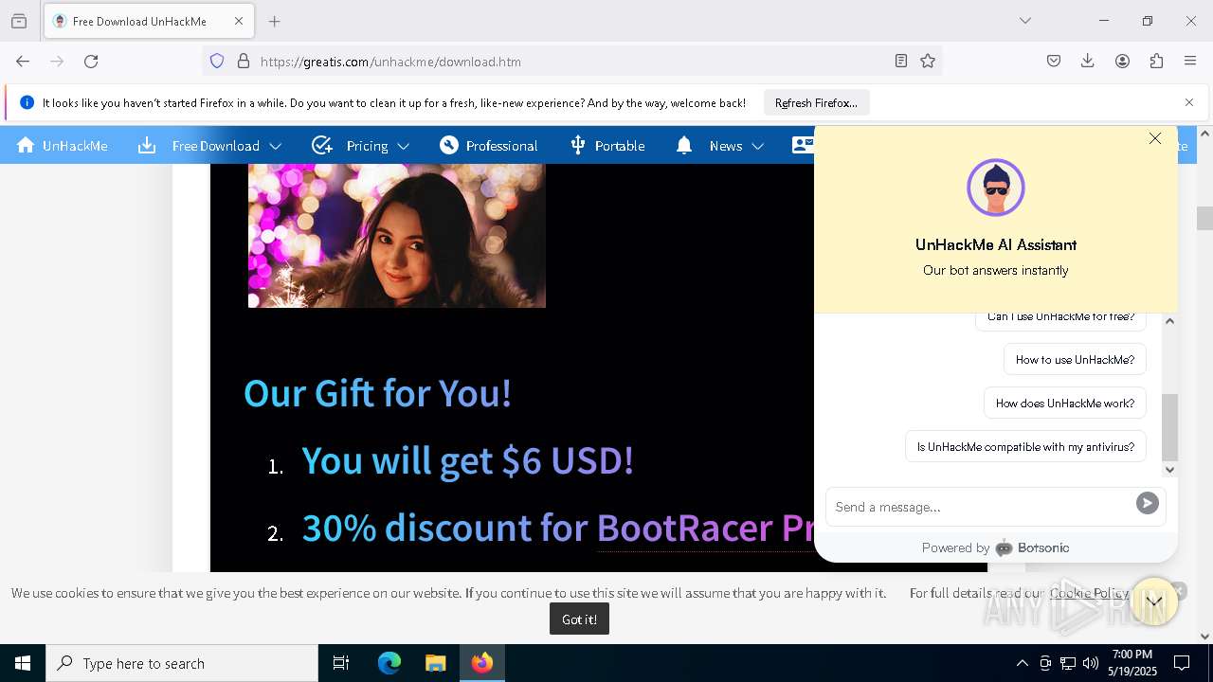This screenshot has height=682, width=1213.
Task: Open Save to Pocket icon
Action: click(1054, 61)
